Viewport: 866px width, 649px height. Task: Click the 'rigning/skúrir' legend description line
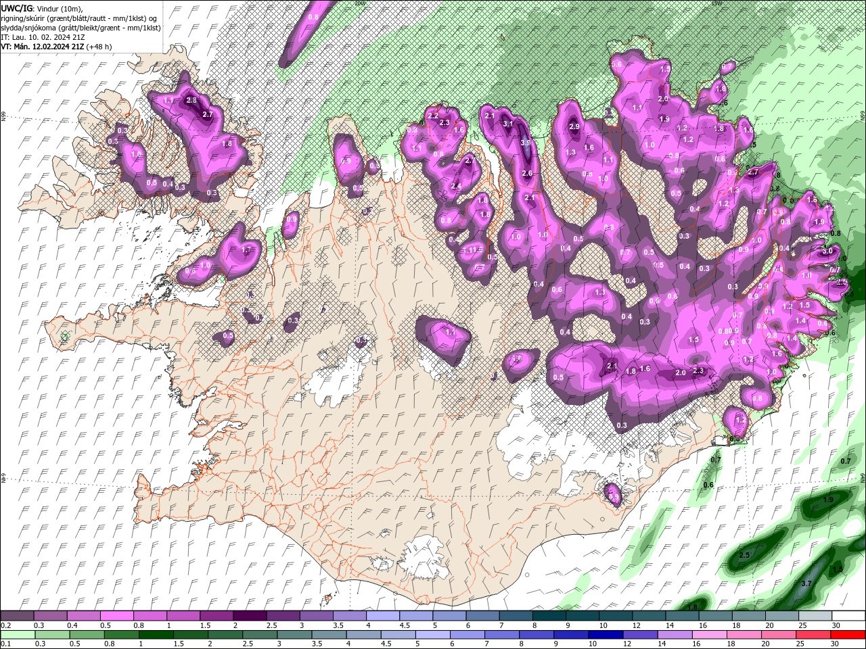pos(79,18)
